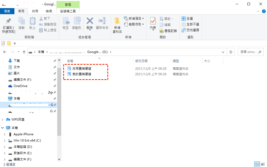Create a New Folder (新增資料夾)
The image size is (267, 167).
(117, 25)
